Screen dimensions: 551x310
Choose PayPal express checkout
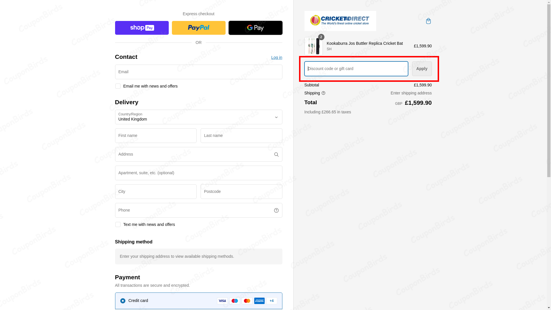coord(198,28)
